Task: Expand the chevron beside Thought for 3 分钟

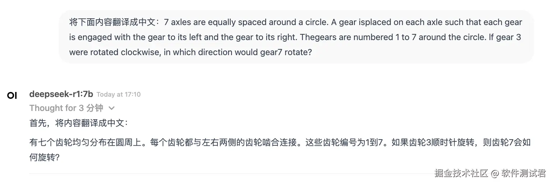Action: point(112,108)
